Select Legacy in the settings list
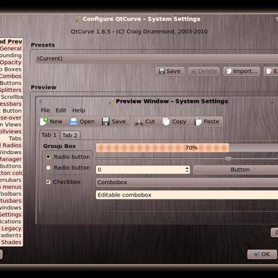278x278 pixels. point(11,229)
